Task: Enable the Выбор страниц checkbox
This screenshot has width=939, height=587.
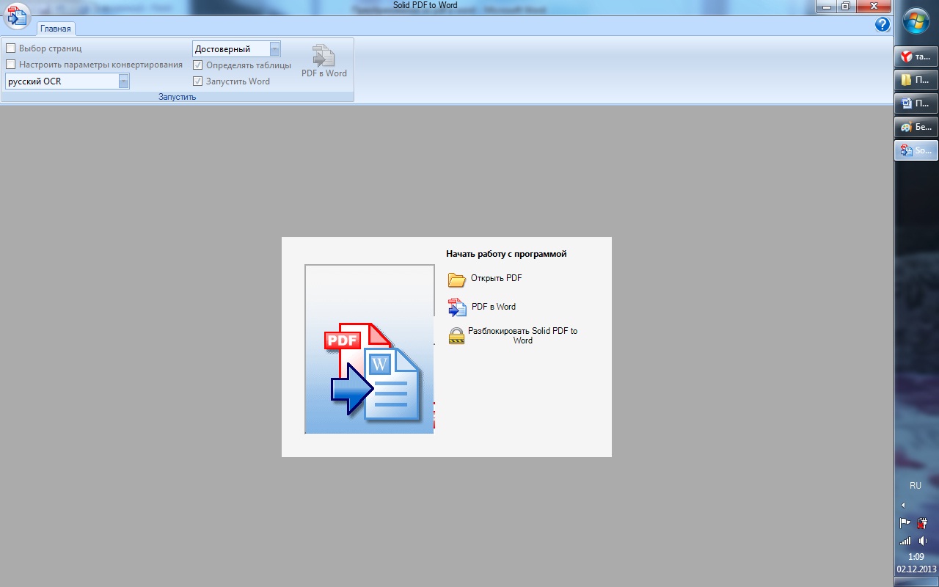Action: pyautogui.click(x=11, y=48)
